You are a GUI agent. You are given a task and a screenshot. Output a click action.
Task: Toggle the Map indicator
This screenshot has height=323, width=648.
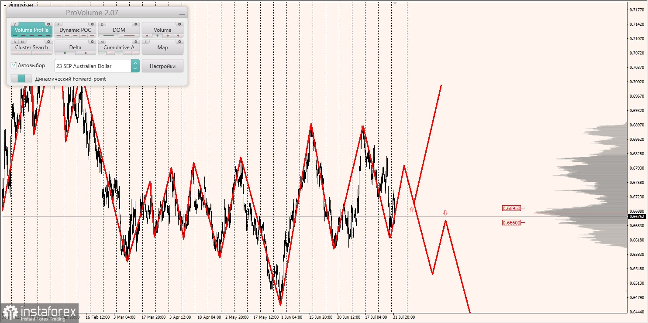[162, 48]
